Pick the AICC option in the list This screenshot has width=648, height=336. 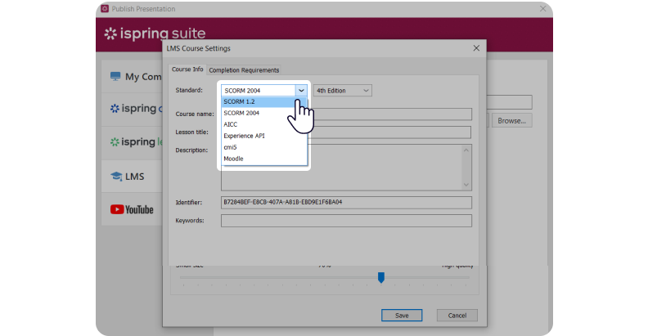pyautogui.click(x=263, y=124)
